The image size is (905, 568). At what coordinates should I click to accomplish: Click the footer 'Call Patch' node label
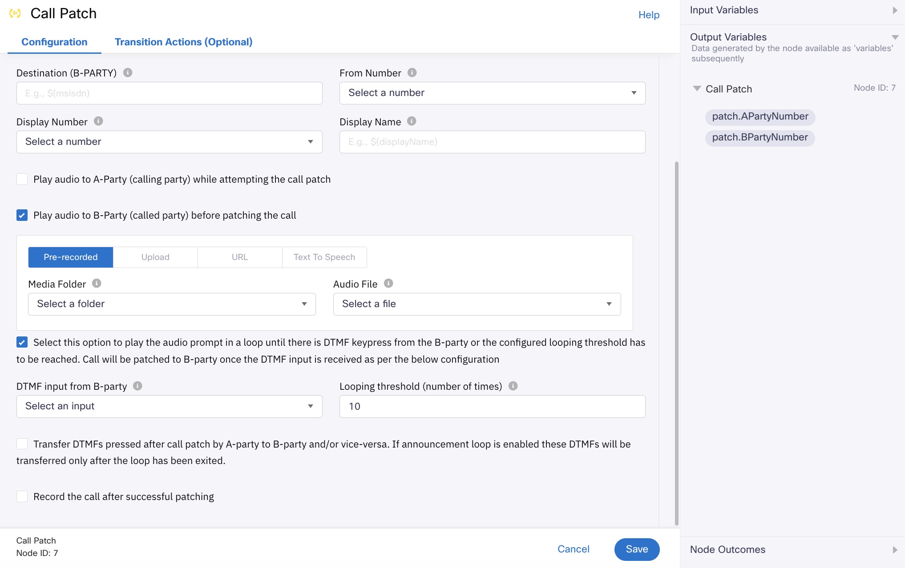pyautogui.click(x=36, y=540)
